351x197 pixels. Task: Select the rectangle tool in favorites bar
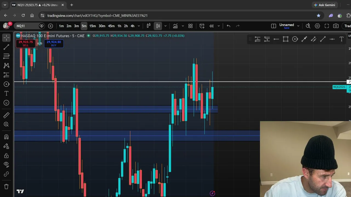285,39
